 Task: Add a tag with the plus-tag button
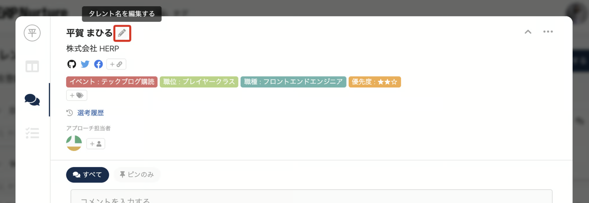coord(77,95)
